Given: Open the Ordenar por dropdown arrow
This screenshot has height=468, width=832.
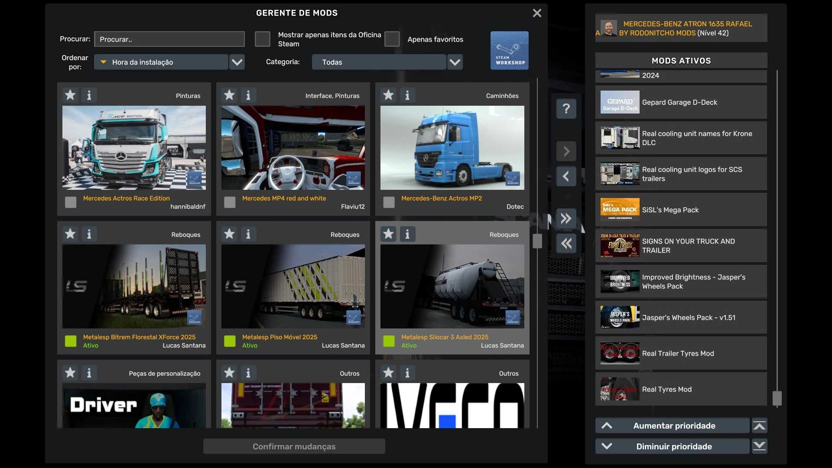Looking at the screenshot, I should point(237,62).
